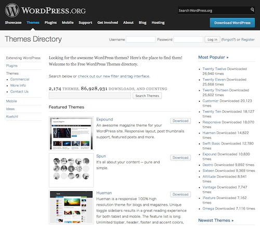
Task: Open Hueman in Most Popular list
Action: 209,133
